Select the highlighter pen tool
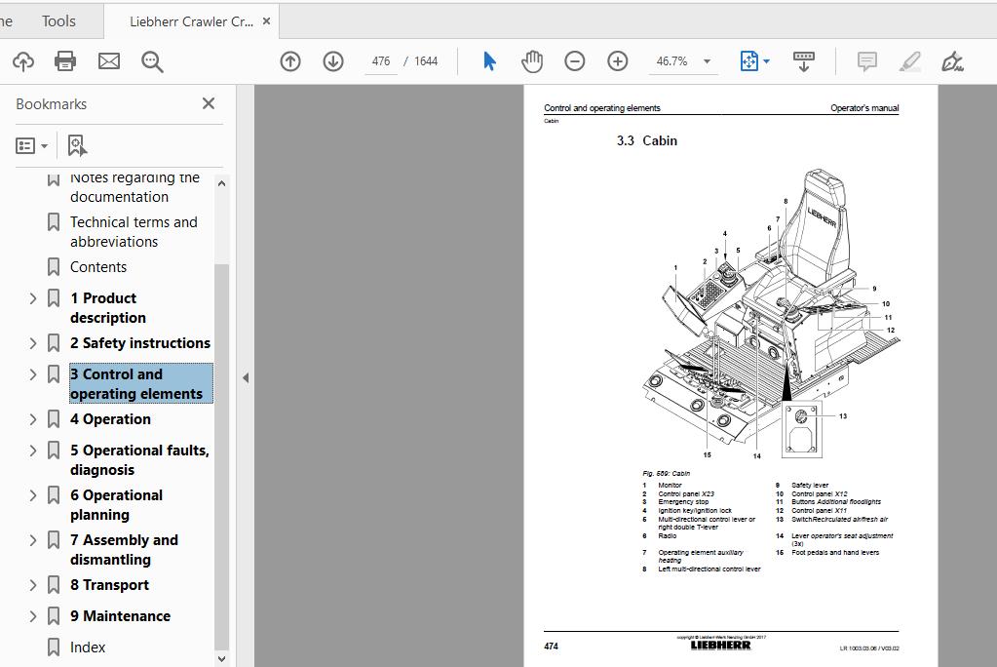 pos(910,61)
